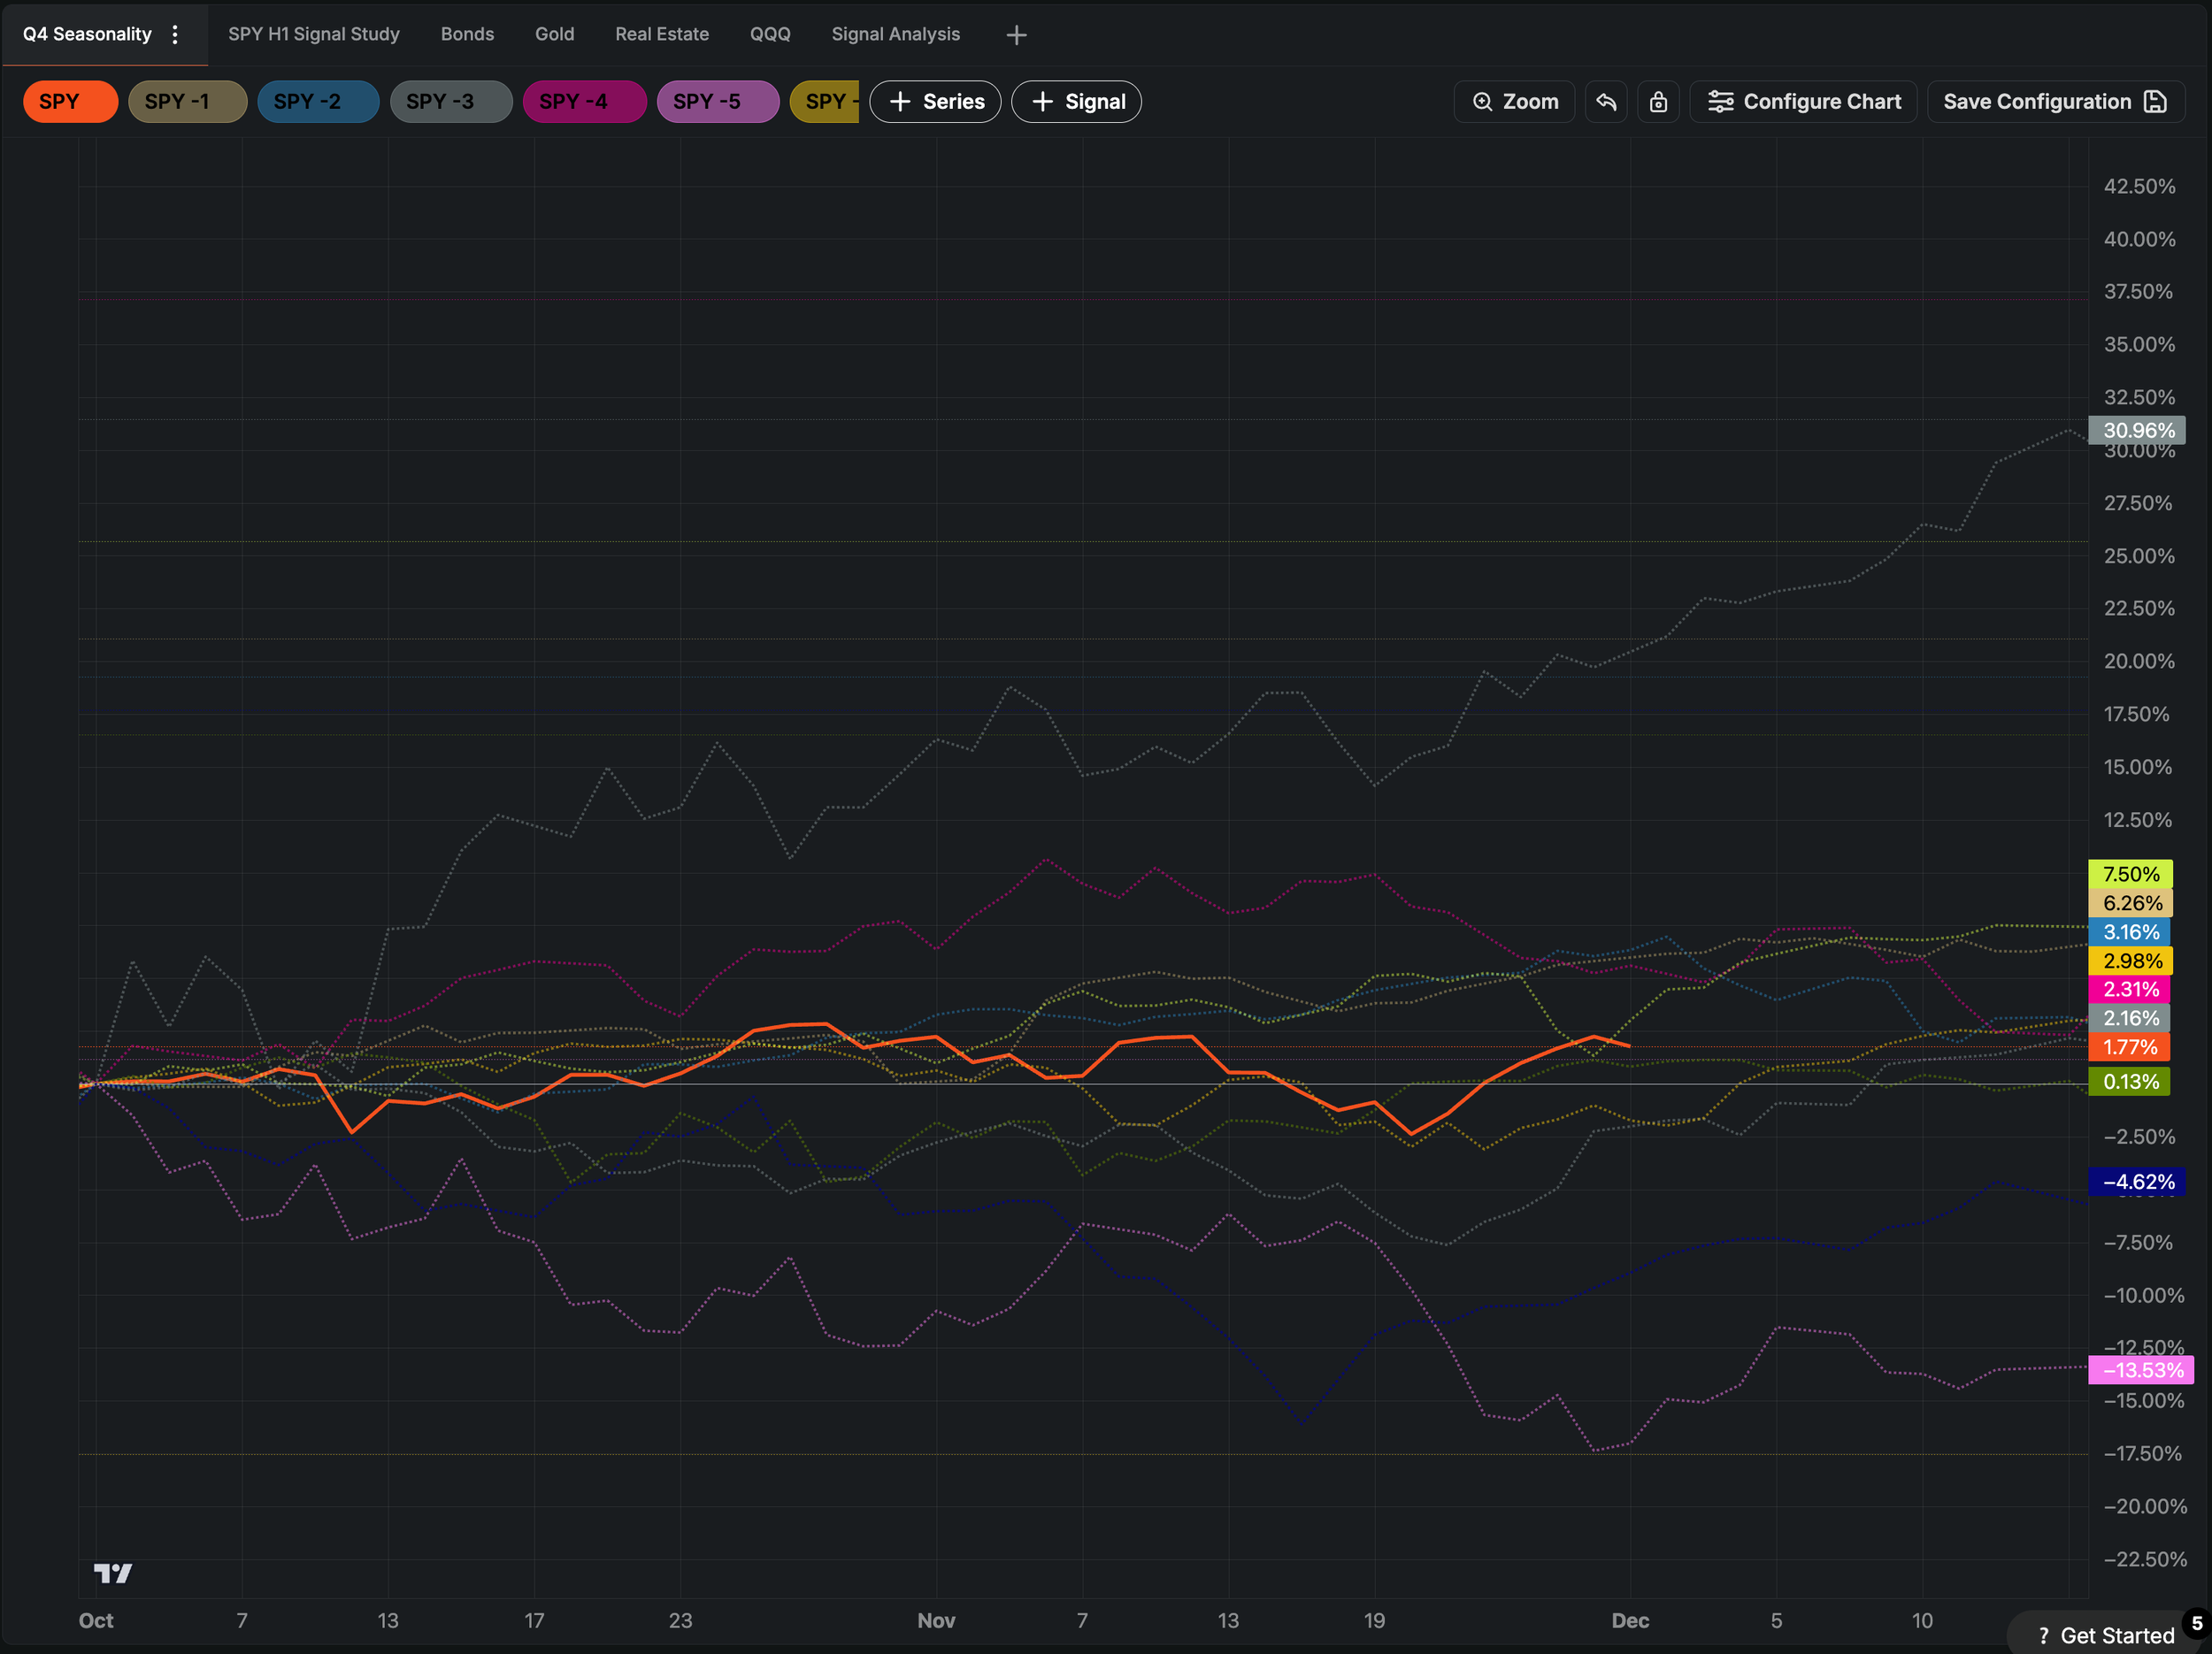Screen dimensions: 2212x1654
Task: Switch to the Real Estate tab
Action: tap(661, 34)
